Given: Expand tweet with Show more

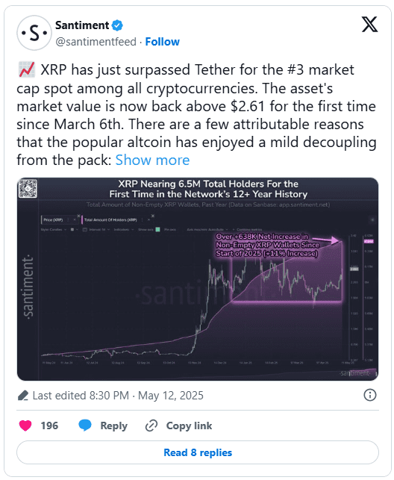Looking at the screenshot, I should [152, 160].
